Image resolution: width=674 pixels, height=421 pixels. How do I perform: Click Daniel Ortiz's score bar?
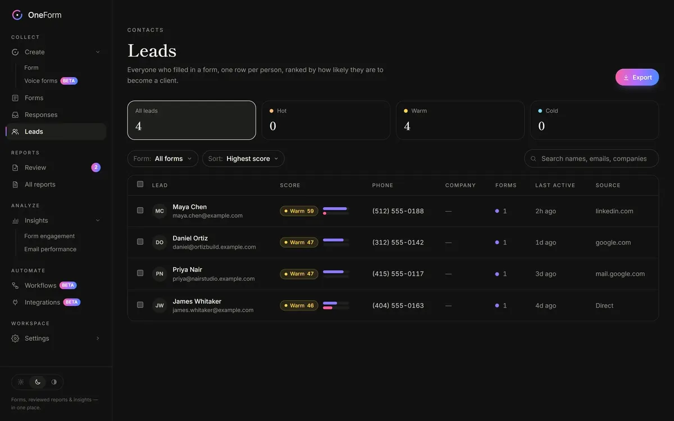tap(336, 242)
